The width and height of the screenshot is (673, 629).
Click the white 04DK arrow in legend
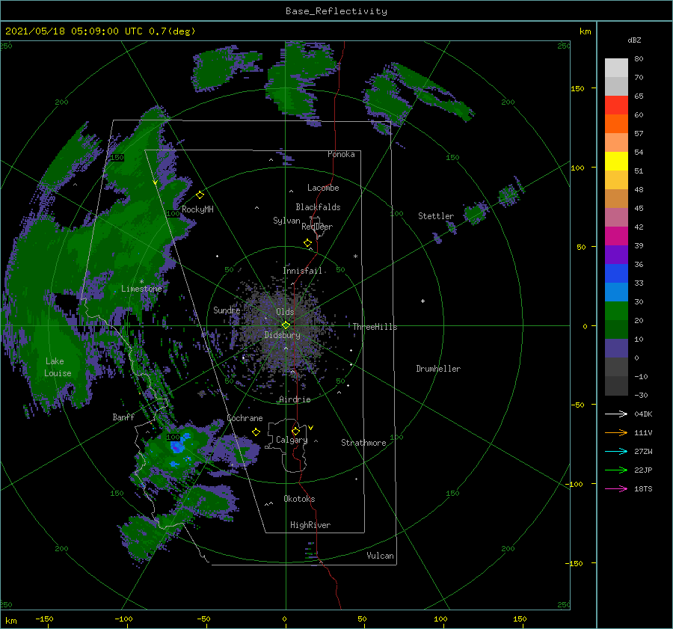pyautogui.click(x=616, y=414)
